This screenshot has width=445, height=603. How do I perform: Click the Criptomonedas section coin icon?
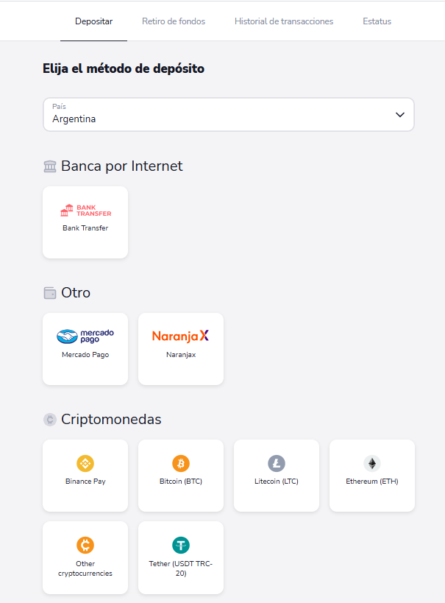(50, 420)
